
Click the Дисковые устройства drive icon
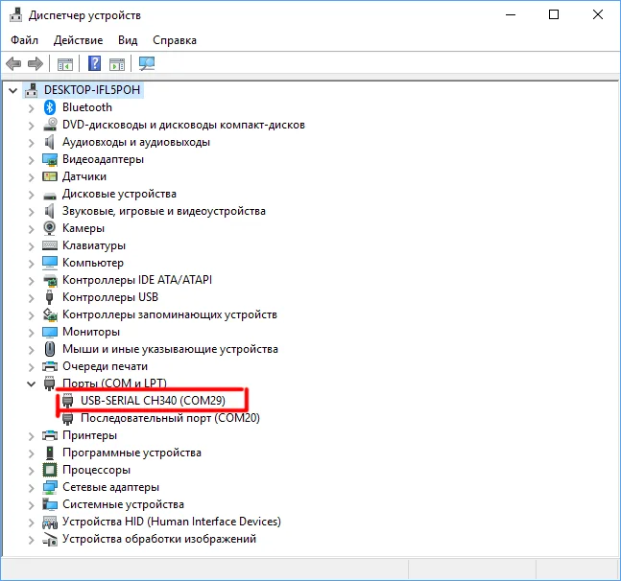[x=50, y=196]
